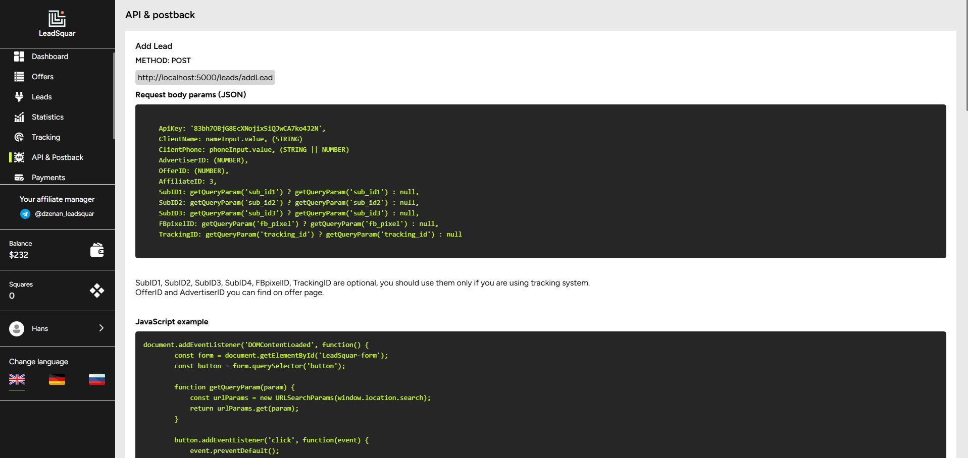Click the Balance wallet icon
This screenshot has height=458, width=968.
point(97,250)
